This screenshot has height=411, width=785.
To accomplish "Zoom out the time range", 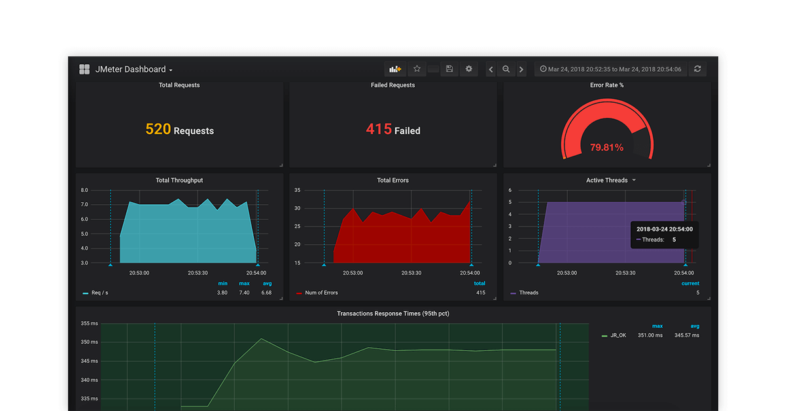I will (506, 69).
